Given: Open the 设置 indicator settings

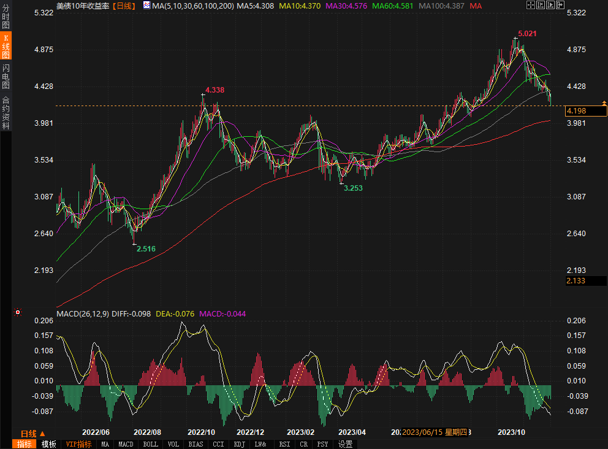Looking at the screenshot, I should coord(346,444).
